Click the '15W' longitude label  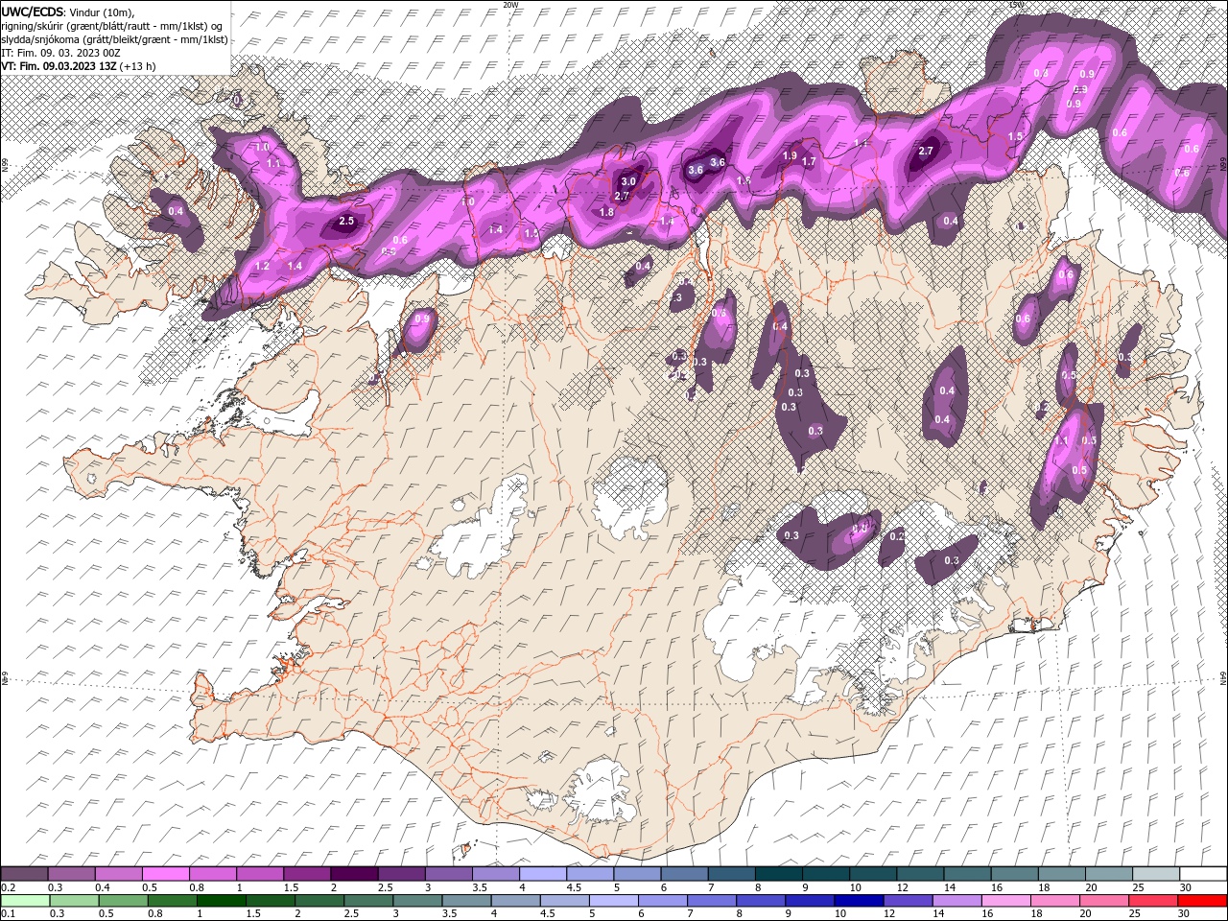point(1016,5)
